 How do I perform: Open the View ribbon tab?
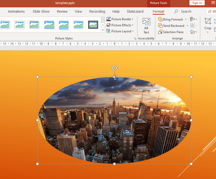(x=78, y=12)
